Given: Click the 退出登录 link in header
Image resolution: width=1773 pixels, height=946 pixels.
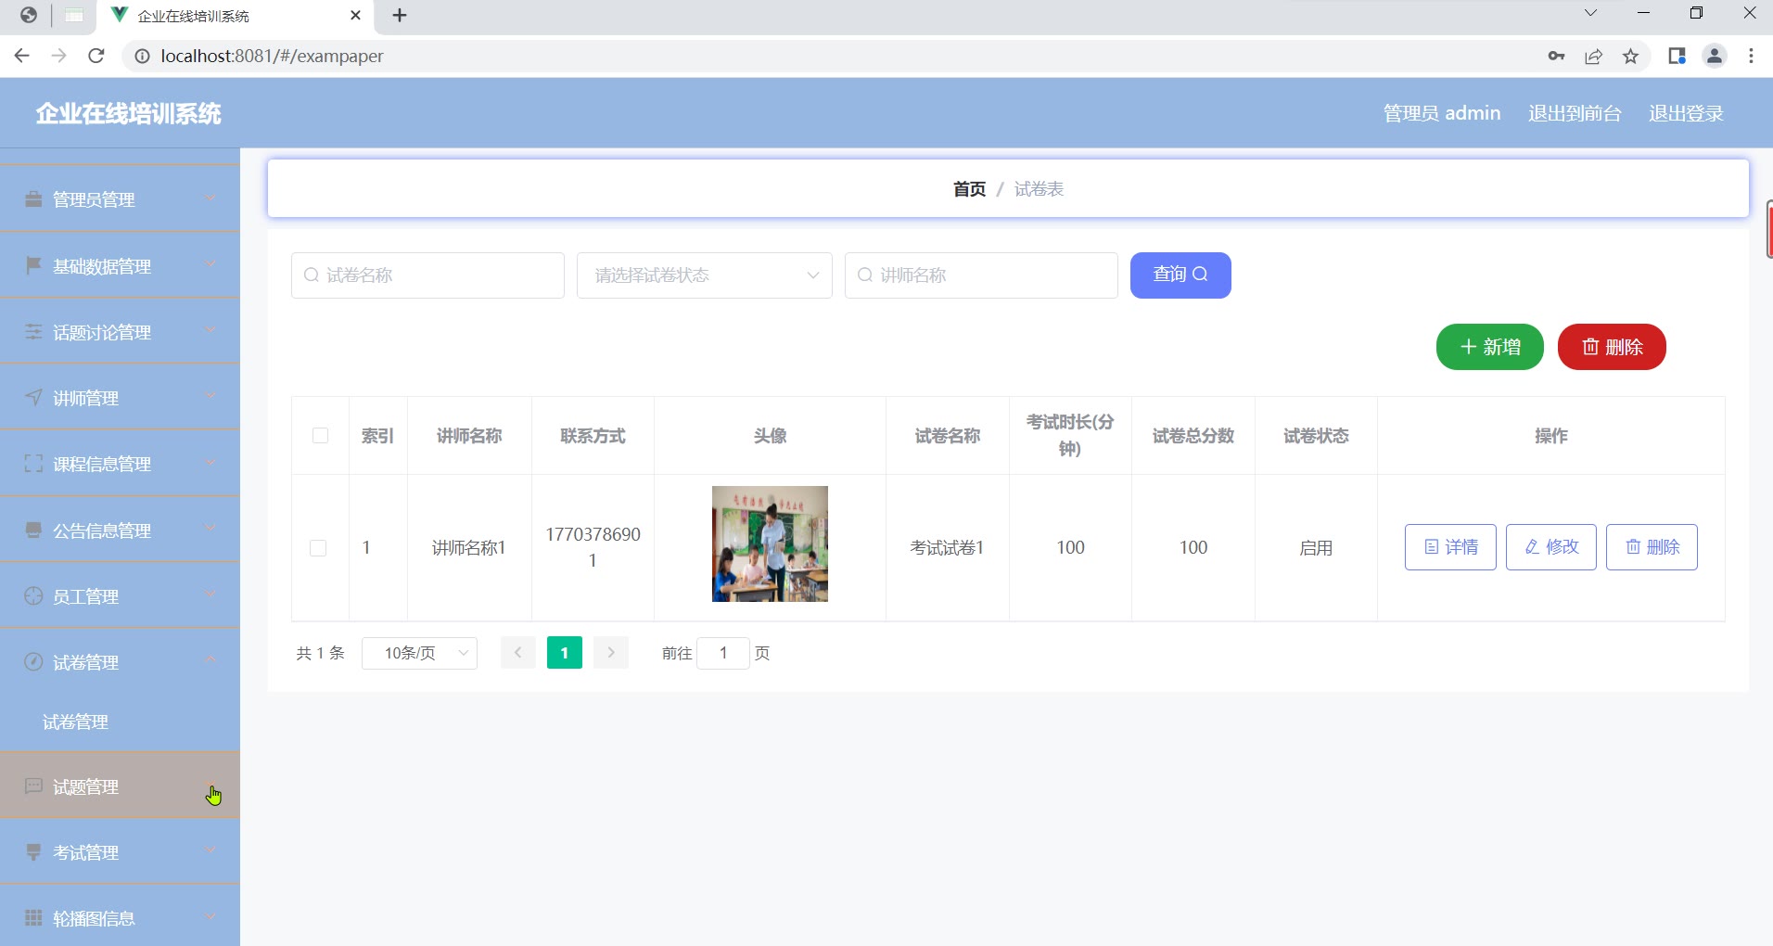Looking at the screenshot, I should pyautogui.click(x=1685, y=113).
